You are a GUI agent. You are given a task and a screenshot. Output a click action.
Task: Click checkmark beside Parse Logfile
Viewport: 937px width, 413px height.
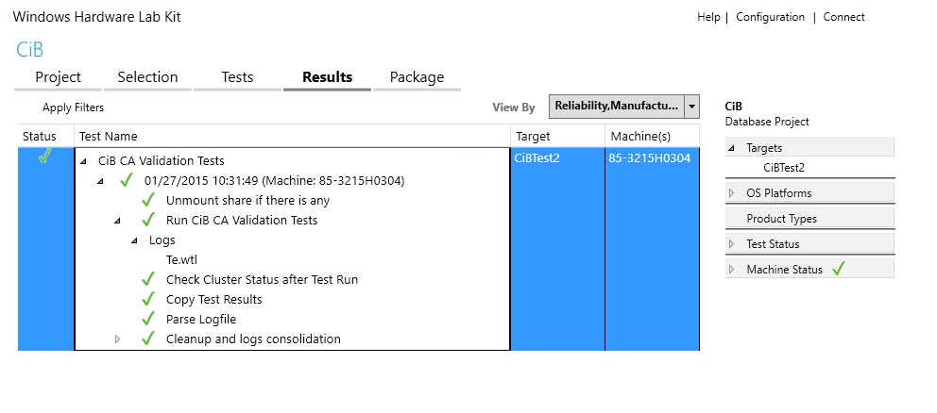147,319
